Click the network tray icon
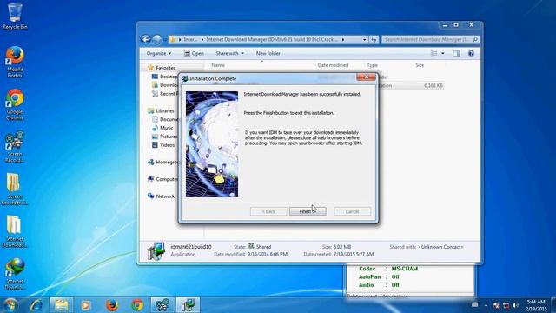Screen dimensions: 556x313 tap(506, 305)
